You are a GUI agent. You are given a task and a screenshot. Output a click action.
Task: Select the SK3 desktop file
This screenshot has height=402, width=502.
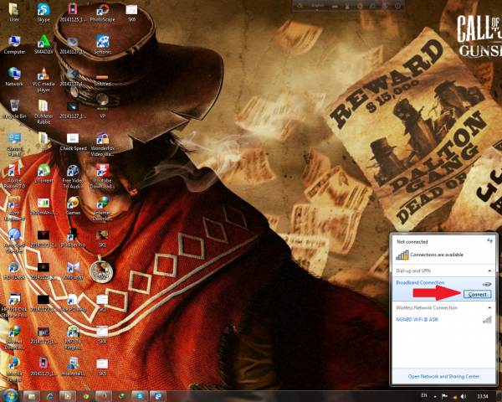pyautogui.click(x=102, y=302)
